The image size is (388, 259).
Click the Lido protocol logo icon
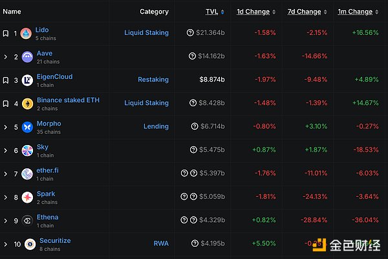pyautogui.click(x=26, y=34)
